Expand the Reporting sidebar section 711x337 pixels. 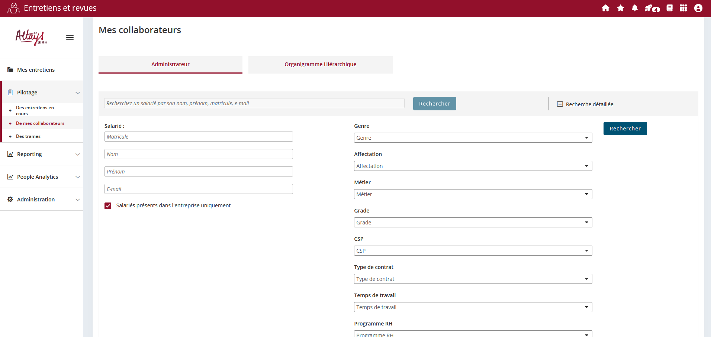pyautogui.click(x=41, y=154)
